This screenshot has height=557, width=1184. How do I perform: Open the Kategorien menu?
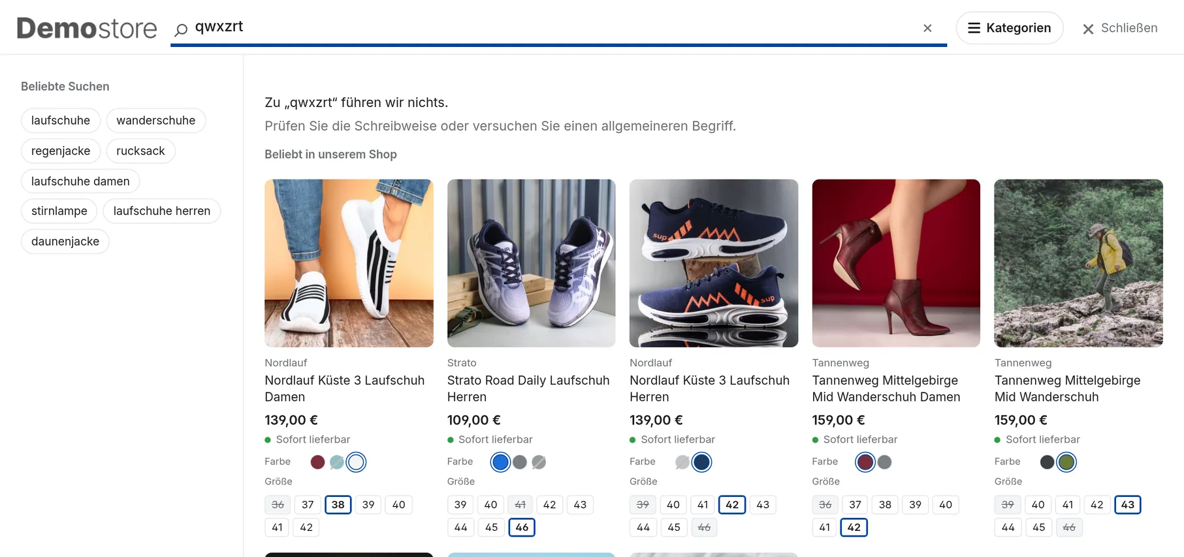[1009, 28]
